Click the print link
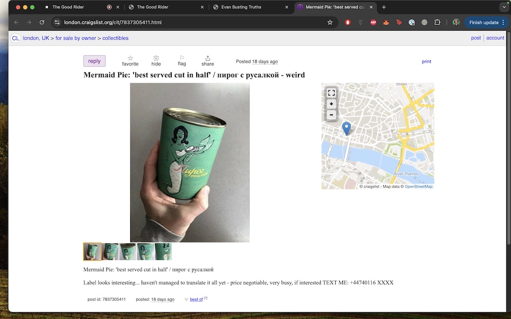Viewport: 511px width, 319px height. (x=426, y=61)
